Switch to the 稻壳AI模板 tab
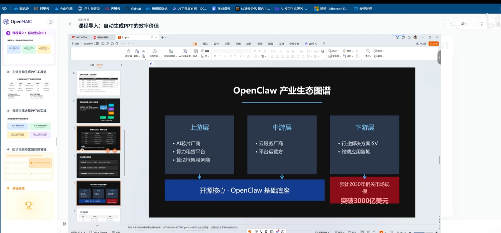This screenshot has width=501, height=233. (103, 37)
